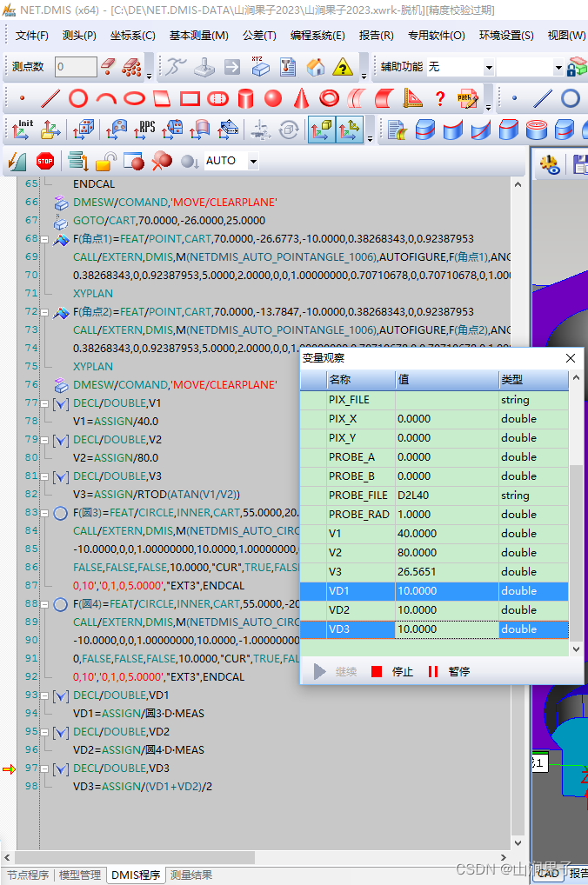This screenshot has width=588, height=885.
Task: Switch to the 测量结果 tab
Action: click(191, 875)
